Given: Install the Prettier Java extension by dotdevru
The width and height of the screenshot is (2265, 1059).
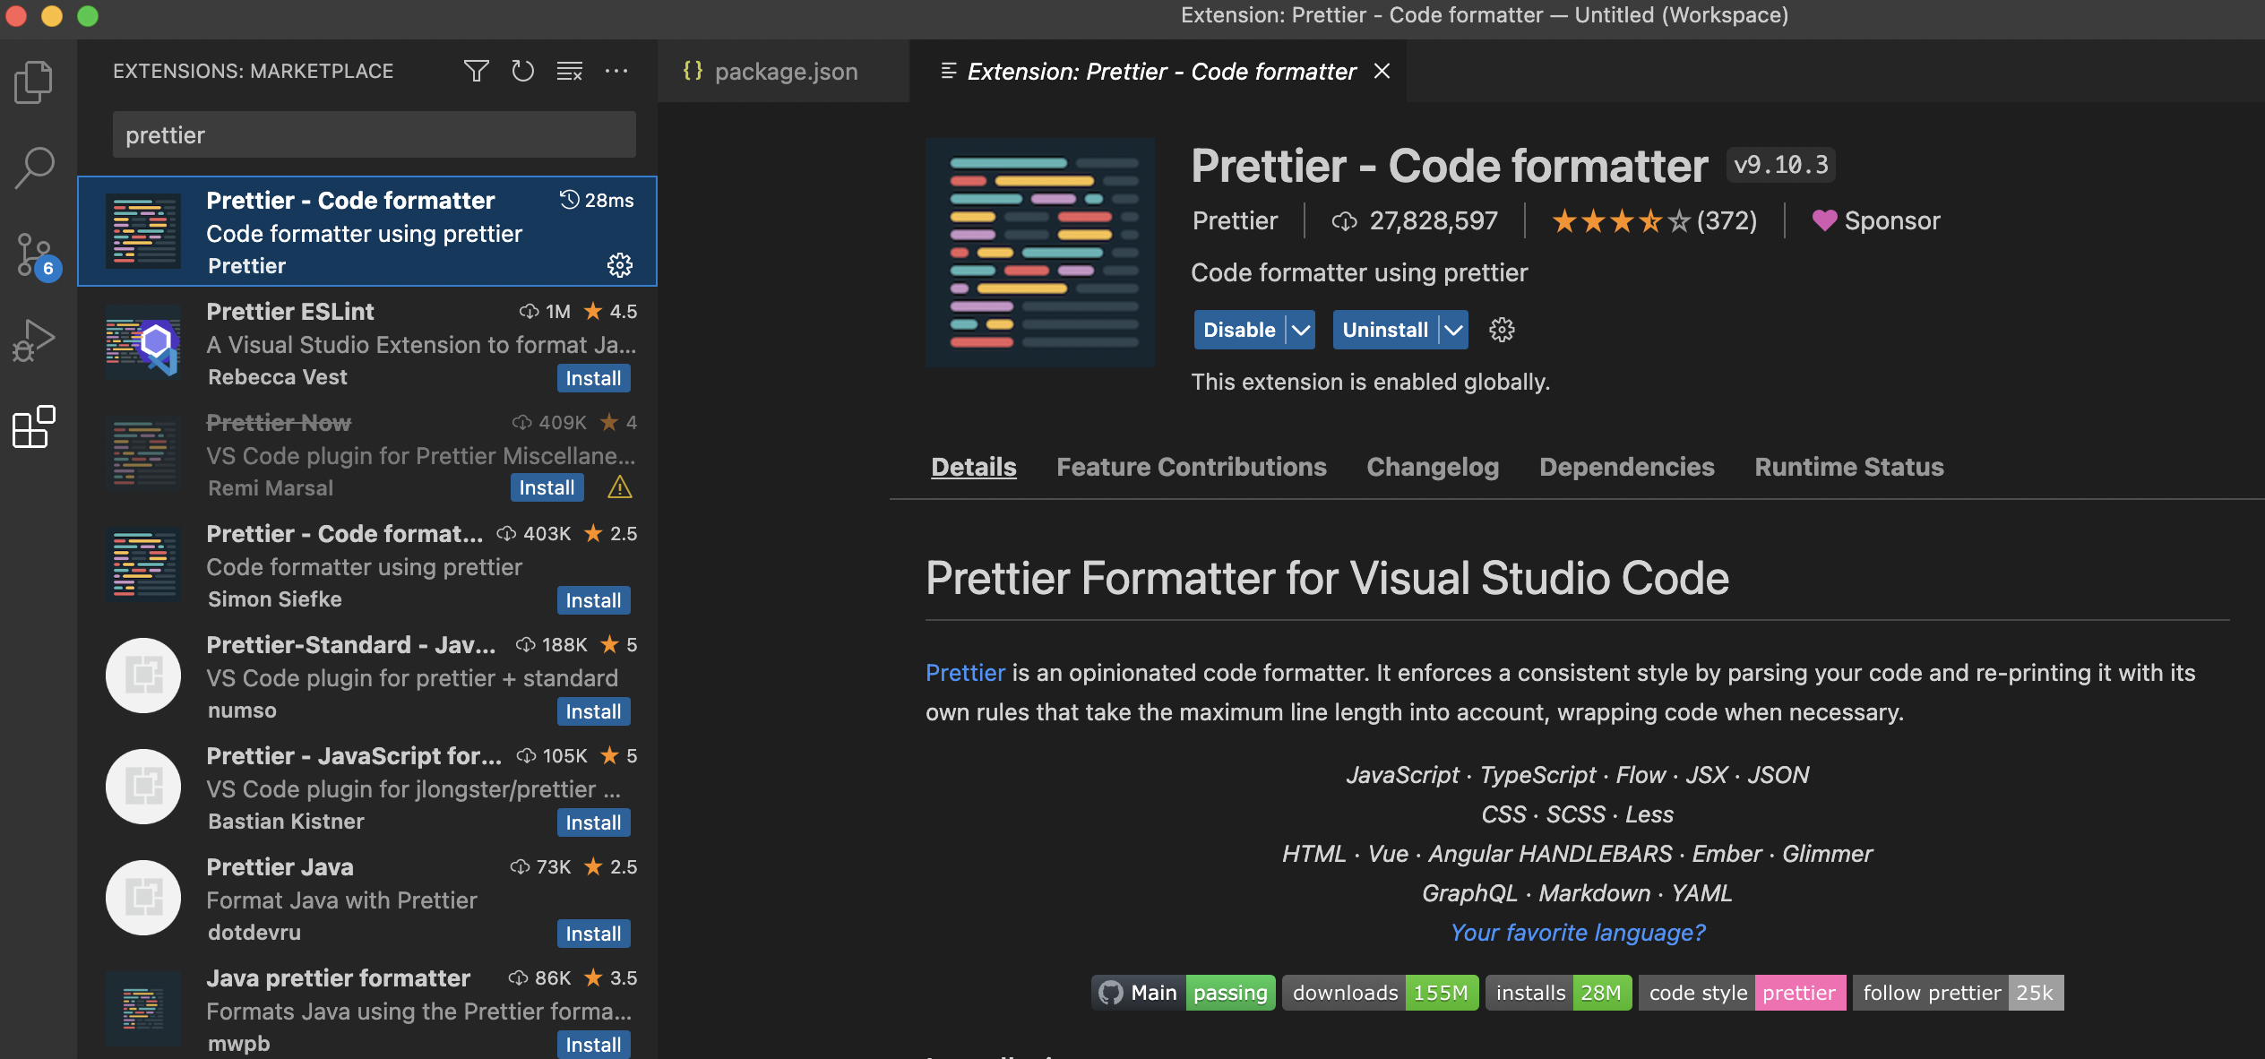Looking at the screenshot, I should click(x=594, y=934).
